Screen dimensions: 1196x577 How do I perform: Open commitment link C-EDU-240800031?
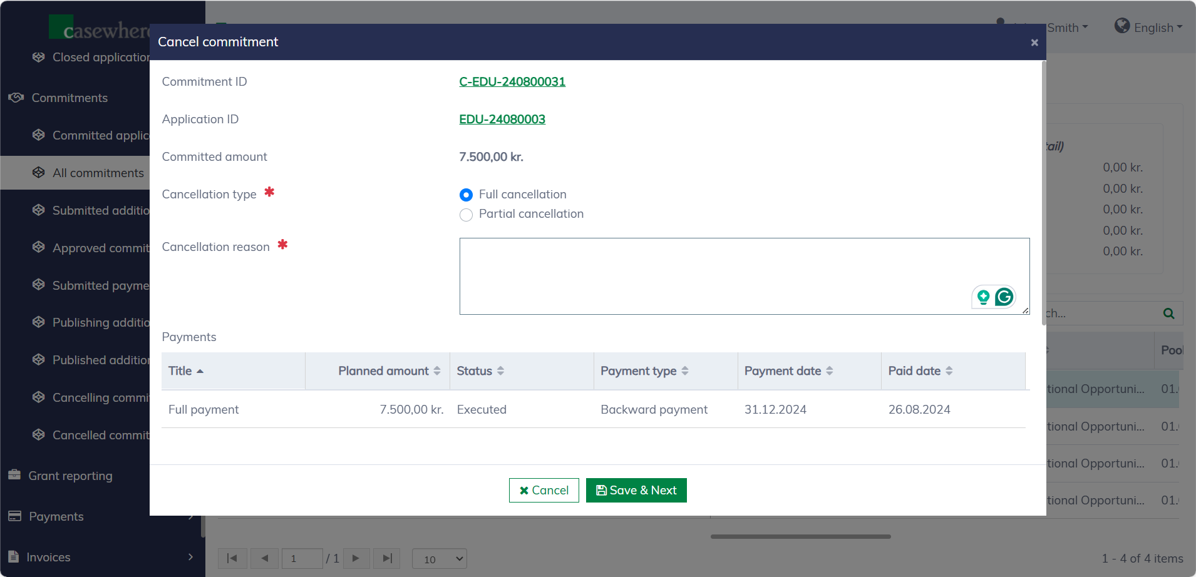click(x=512, y=82)
